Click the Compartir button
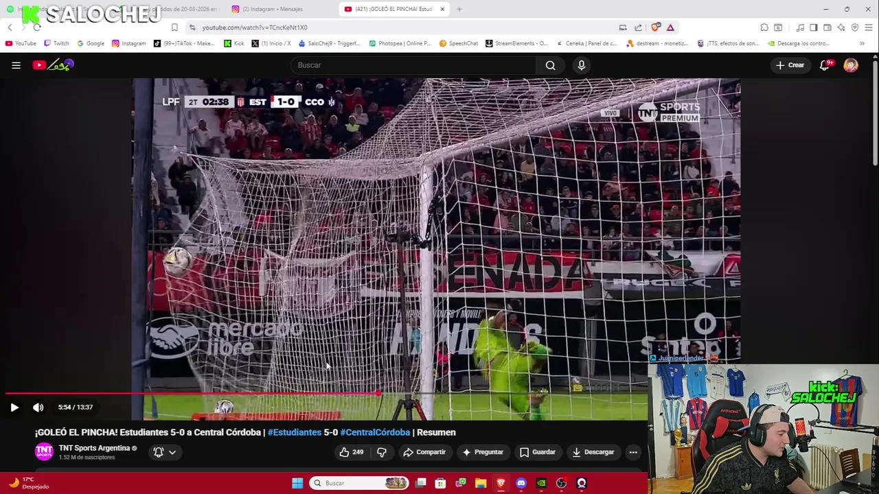 tap(424, 452)
